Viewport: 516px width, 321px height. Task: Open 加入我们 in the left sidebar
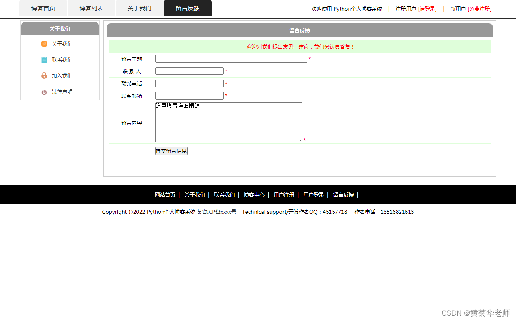click(62, 76)
